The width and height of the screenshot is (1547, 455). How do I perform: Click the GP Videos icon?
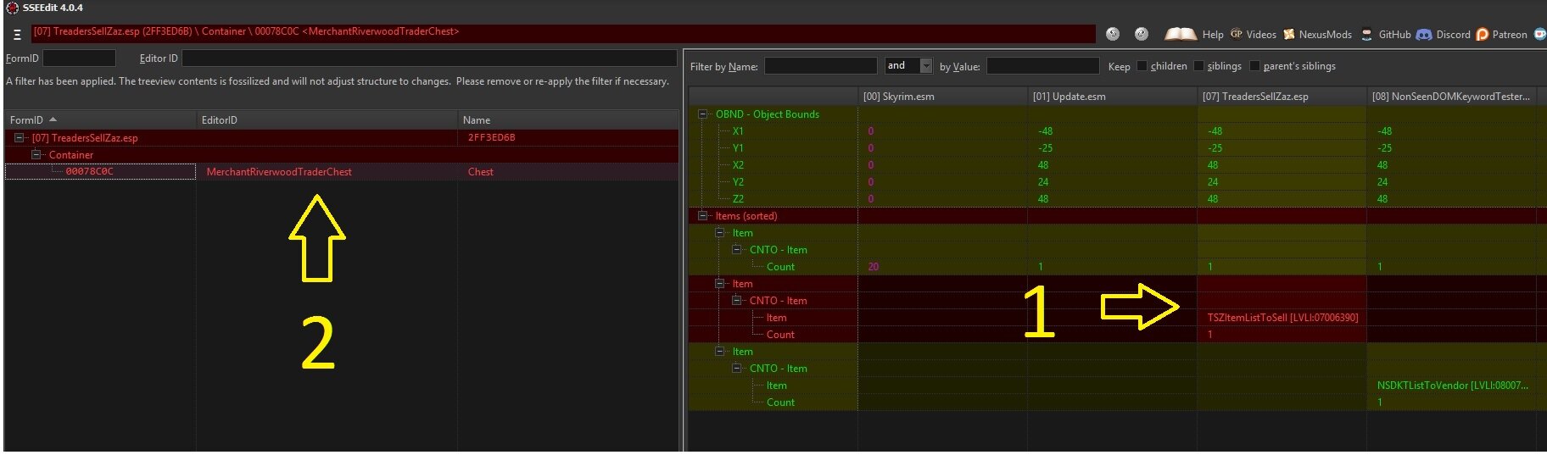[1237, 34]
